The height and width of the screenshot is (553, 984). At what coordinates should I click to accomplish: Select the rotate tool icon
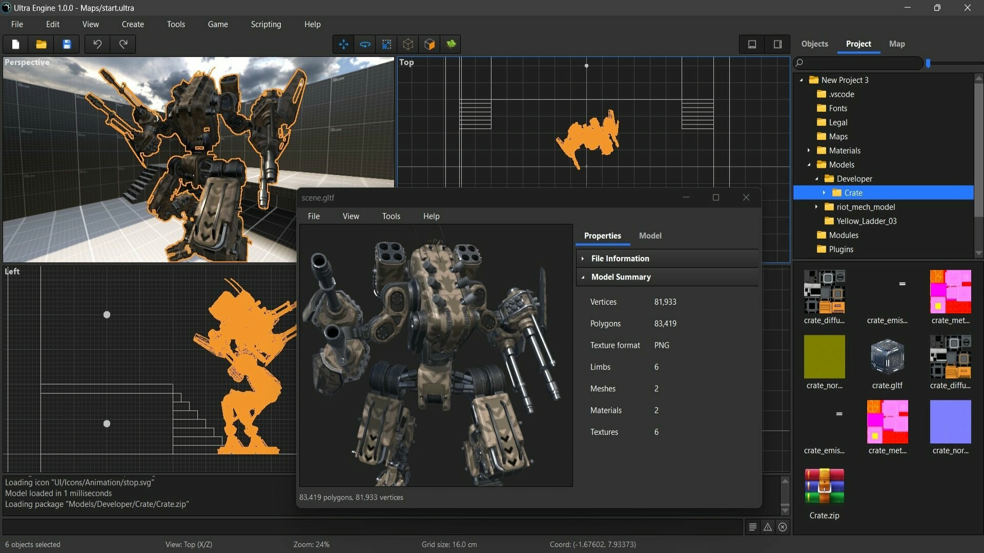365,44
